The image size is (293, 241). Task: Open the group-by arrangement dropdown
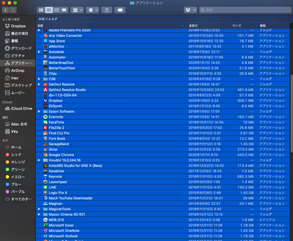(x=78, y=10)
